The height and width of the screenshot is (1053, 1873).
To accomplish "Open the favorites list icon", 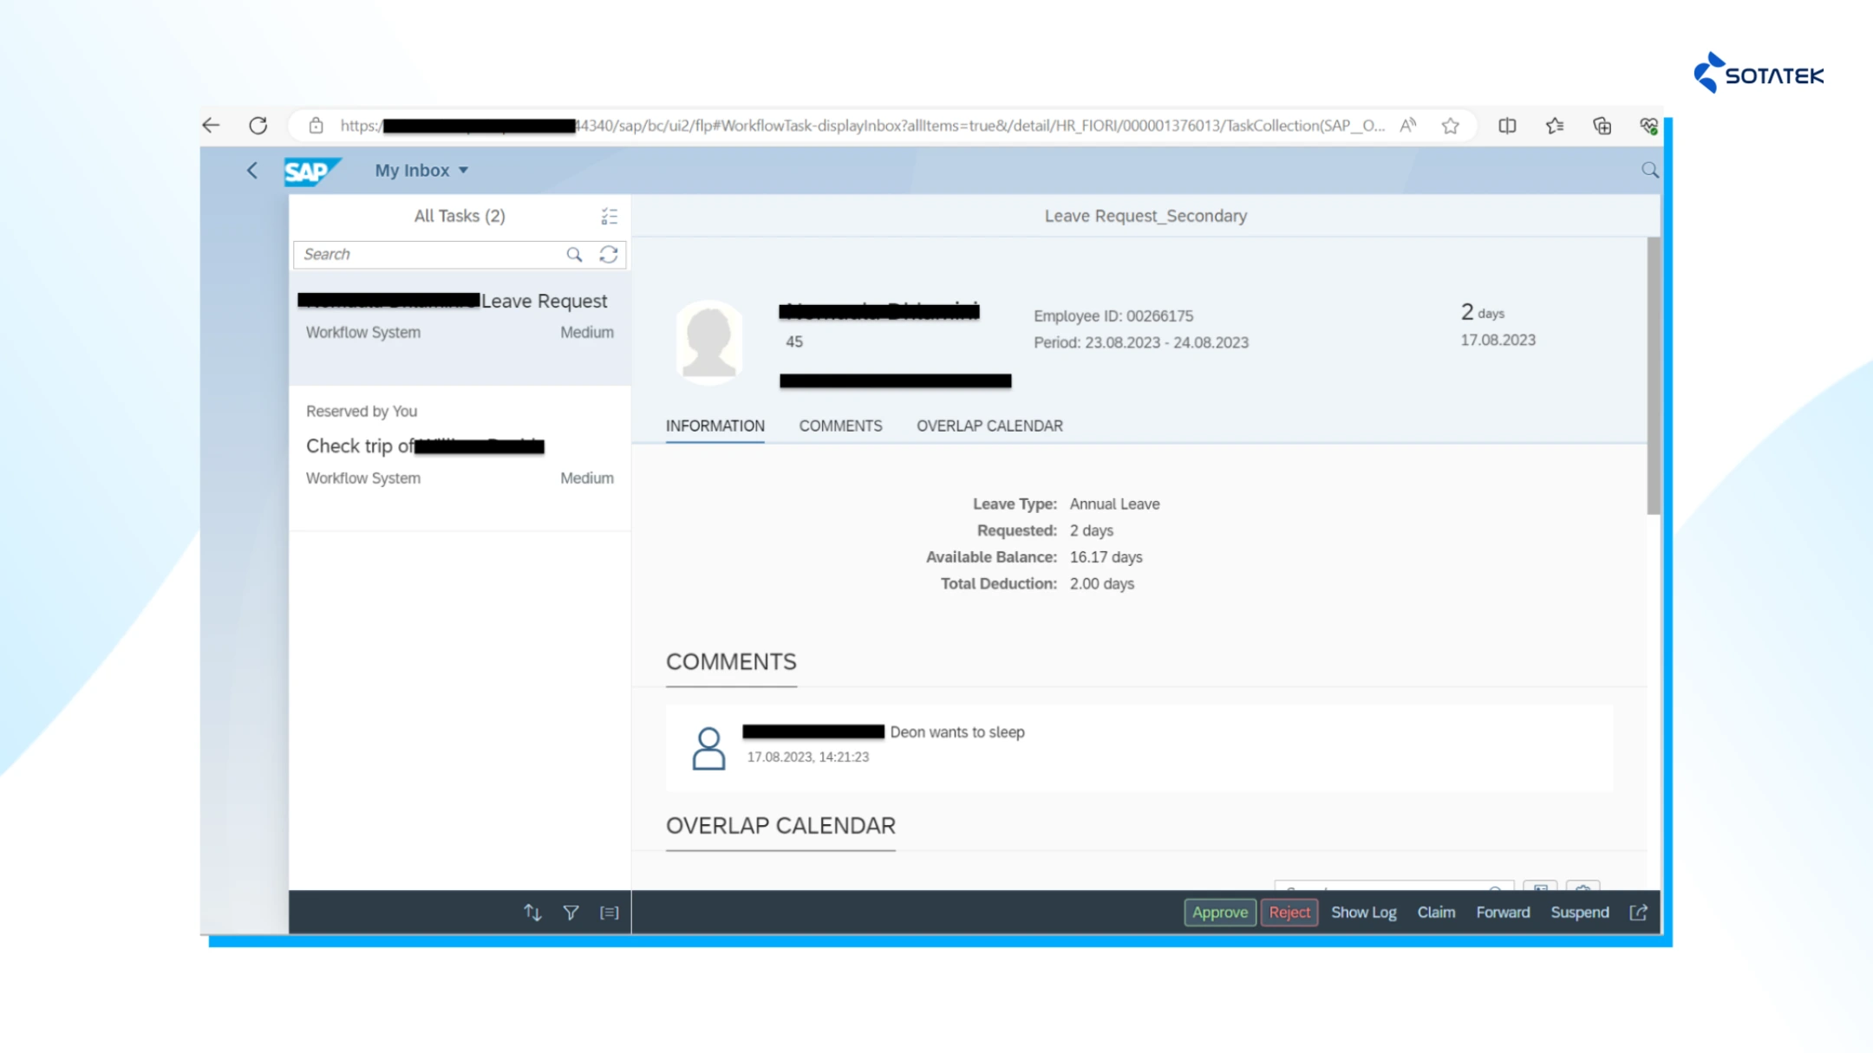I will tap(1555, 126).
